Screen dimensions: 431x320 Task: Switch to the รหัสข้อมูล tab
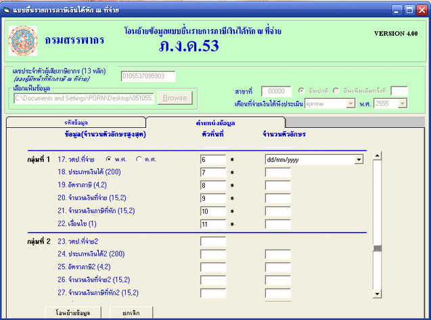pos(76,122)
